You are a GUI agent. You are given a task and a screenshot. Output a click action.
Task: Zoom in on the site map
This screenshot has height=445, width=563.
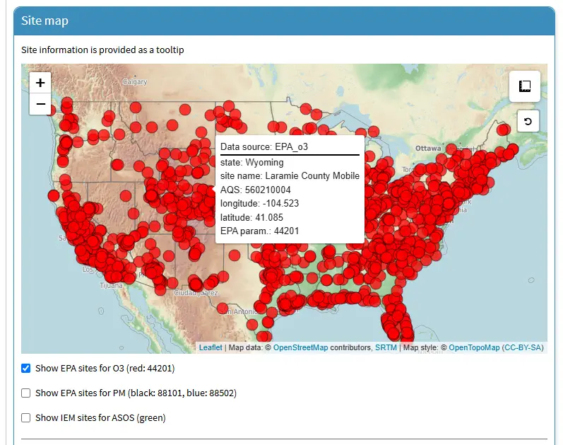[x=40, y=83]
